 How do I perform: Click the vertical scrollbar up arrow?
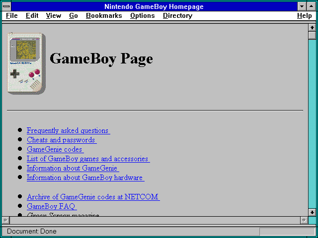click(312, 28)
